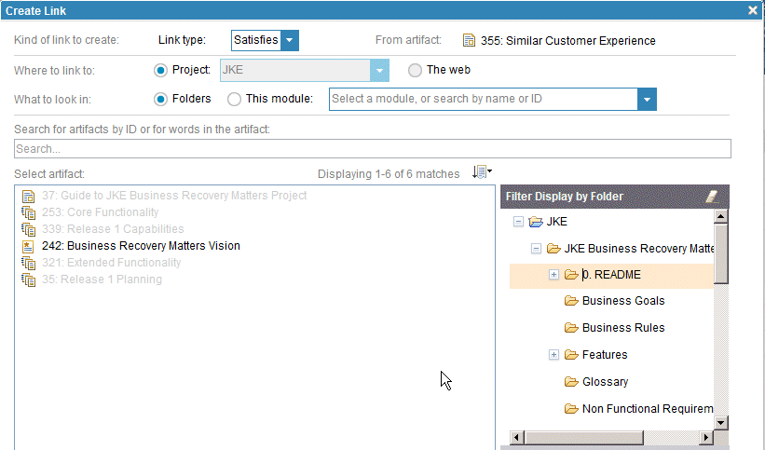The width and height of the screenshot is (765, 450).
Task: Select artifact 35: Release 1 Planning
Action: [x=102, y=280]
